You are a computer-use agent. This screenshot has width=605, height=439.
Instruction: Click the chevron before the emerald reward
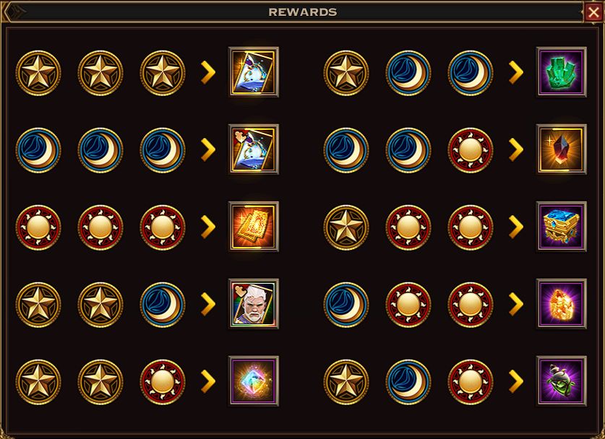tap(516, 72)
